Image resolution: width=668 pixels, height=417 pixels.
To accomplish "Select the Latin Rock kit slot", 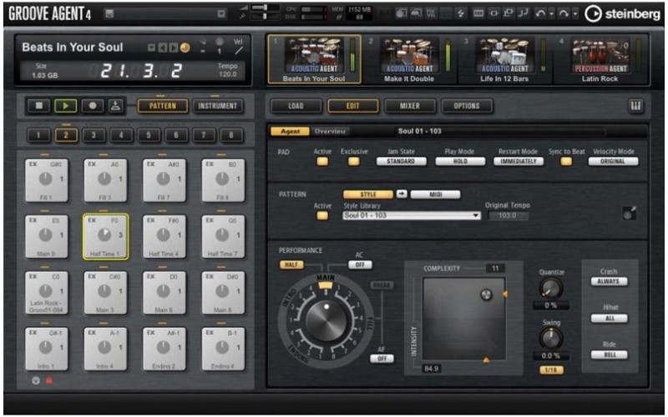I will click(600, 60).
